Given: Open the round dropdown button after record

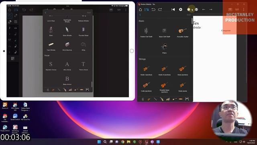Looking at the screenshot, I should 196,10.
